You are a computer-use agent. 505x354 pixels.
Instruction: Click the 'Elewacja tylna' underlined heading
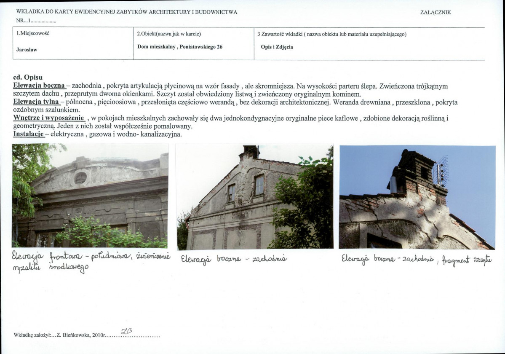pos(36,102)
